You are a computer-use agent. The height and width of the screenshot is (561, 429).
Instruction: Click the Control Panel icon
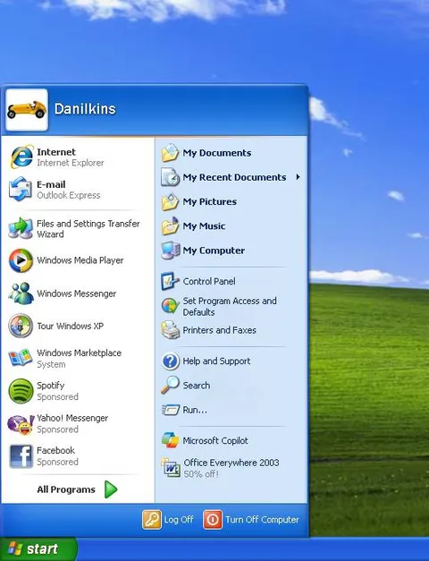(x=170, y=281)
